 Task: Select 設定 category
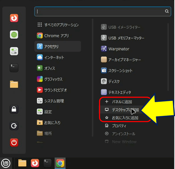pyautogui.click(x=58, y=111)
